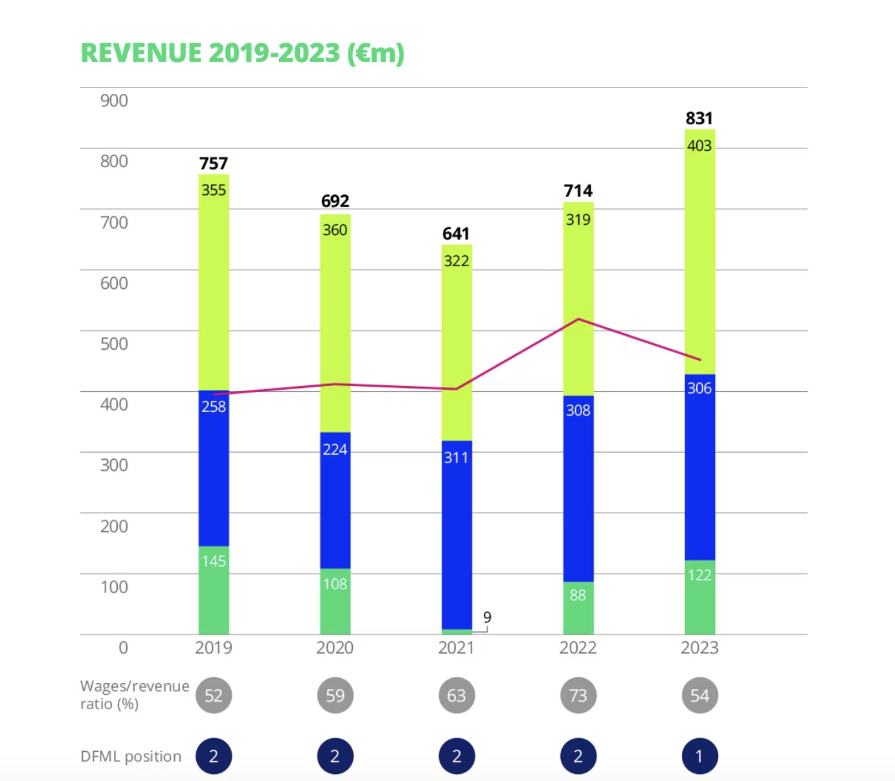The image size is (895, 781).
Task: Click the grey 54 wages ratio circle
Action: point(699,696)
